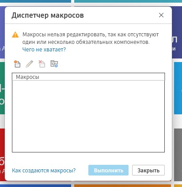Click inside the empty macros list box
The image size is (182, 187).
(x=88, y=116)
